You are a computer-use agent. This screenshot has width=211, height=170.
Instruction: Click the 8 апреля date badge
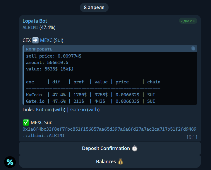tap(94, 7)
